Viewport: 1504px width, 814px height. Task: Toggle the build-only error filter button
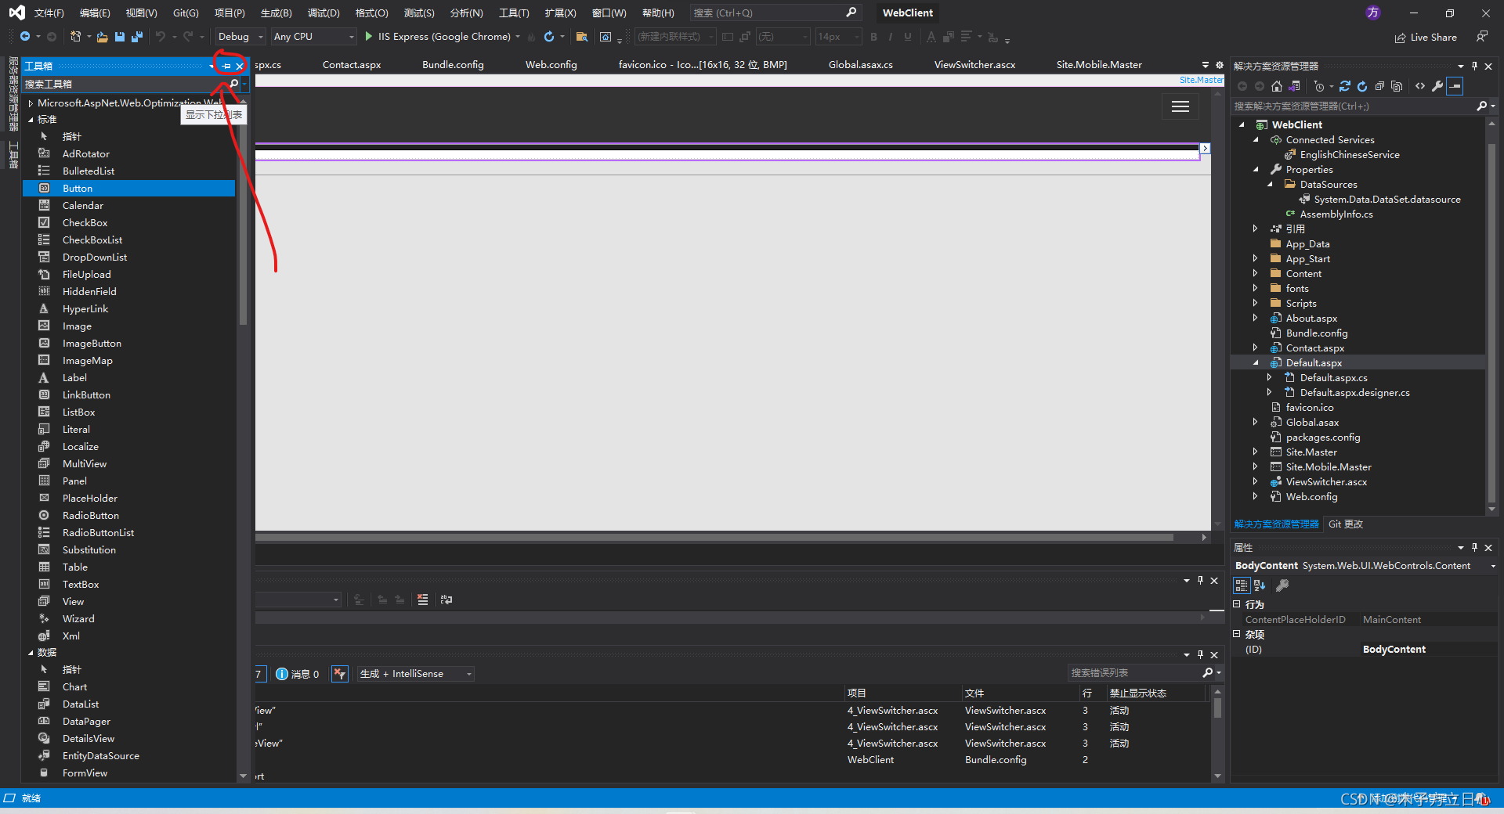(x=340, y=674)
